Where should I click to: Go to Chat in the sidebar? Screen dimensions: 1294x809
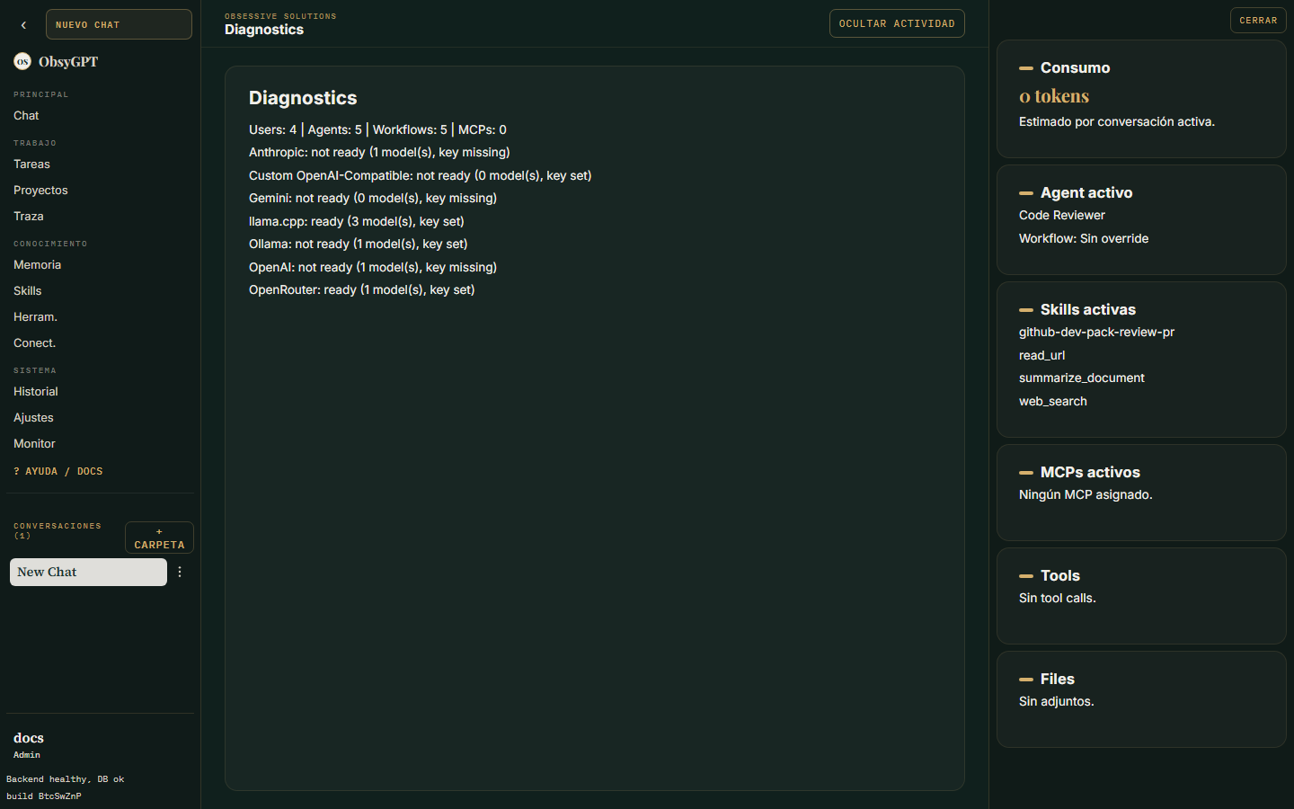point(26,115)
